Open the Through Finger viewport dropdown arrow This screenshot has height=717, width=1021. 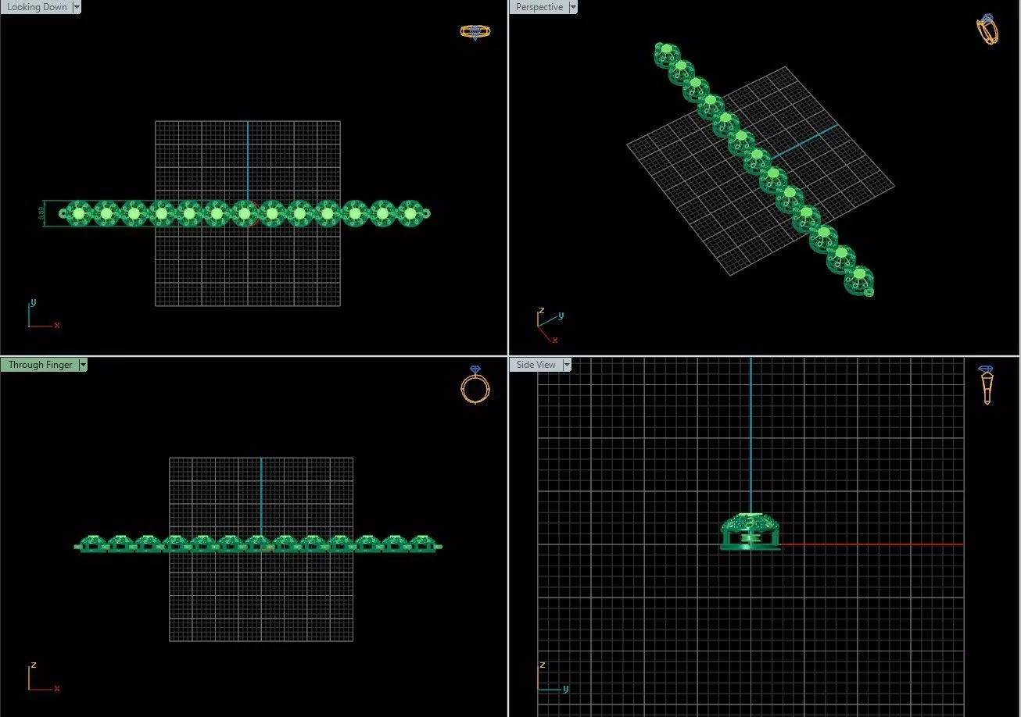(83, 365)
